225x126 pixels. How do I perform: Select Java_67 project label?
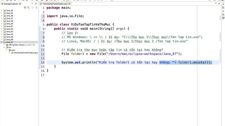(9, 42)
